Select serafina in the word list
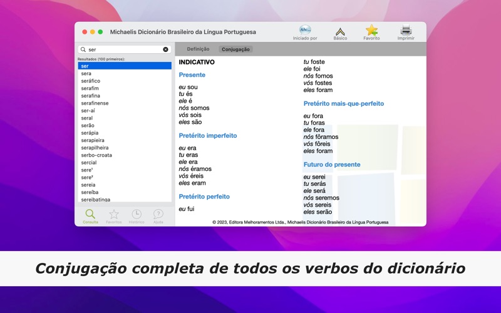 125,96
